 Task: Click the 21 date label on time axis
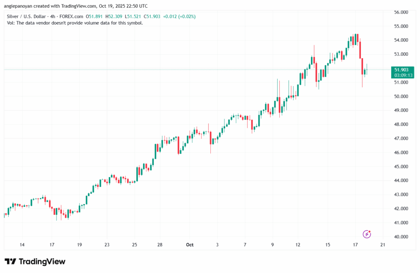click(382, 245)
